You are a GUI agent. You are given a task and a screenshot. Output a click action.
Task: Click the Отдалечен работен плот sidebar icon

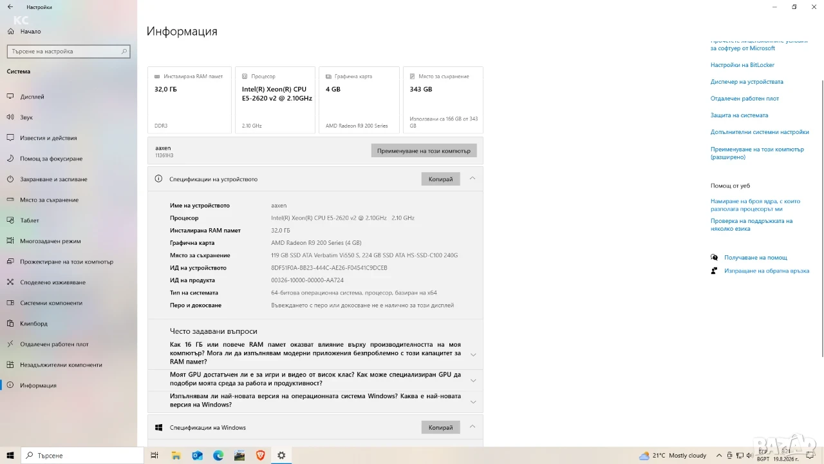(x=10, y=344)
